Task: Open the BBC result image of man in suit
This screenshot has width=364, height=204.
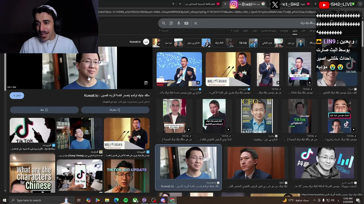Action: [x=256, y=163]
